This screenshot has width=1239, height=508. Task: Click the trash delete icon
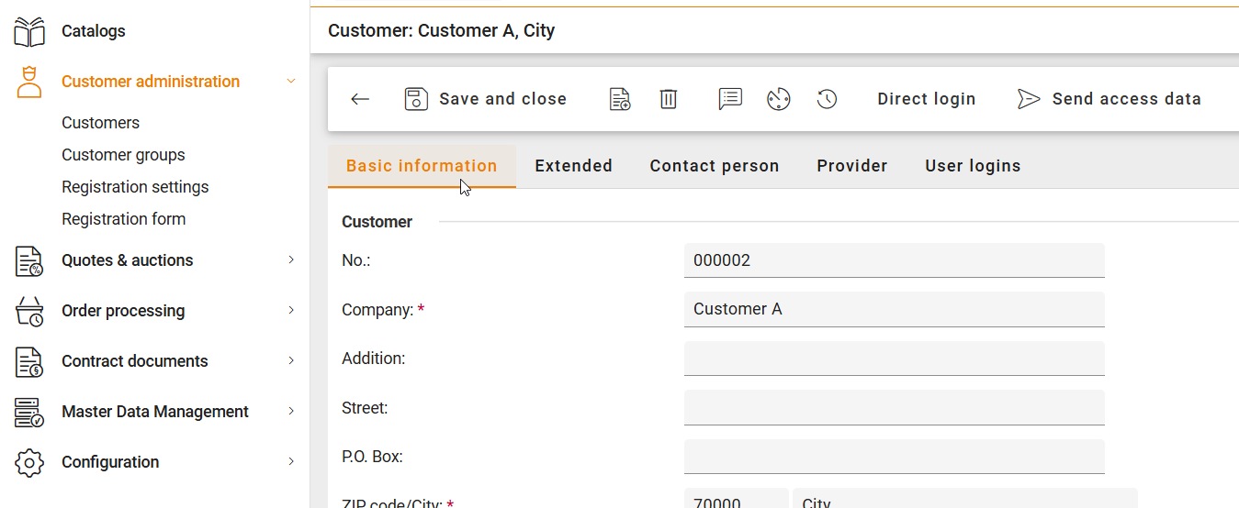pos(669,99)
